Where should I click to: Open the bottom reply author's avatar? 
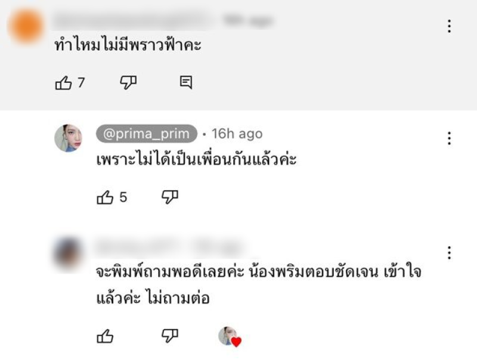point(69,253)
